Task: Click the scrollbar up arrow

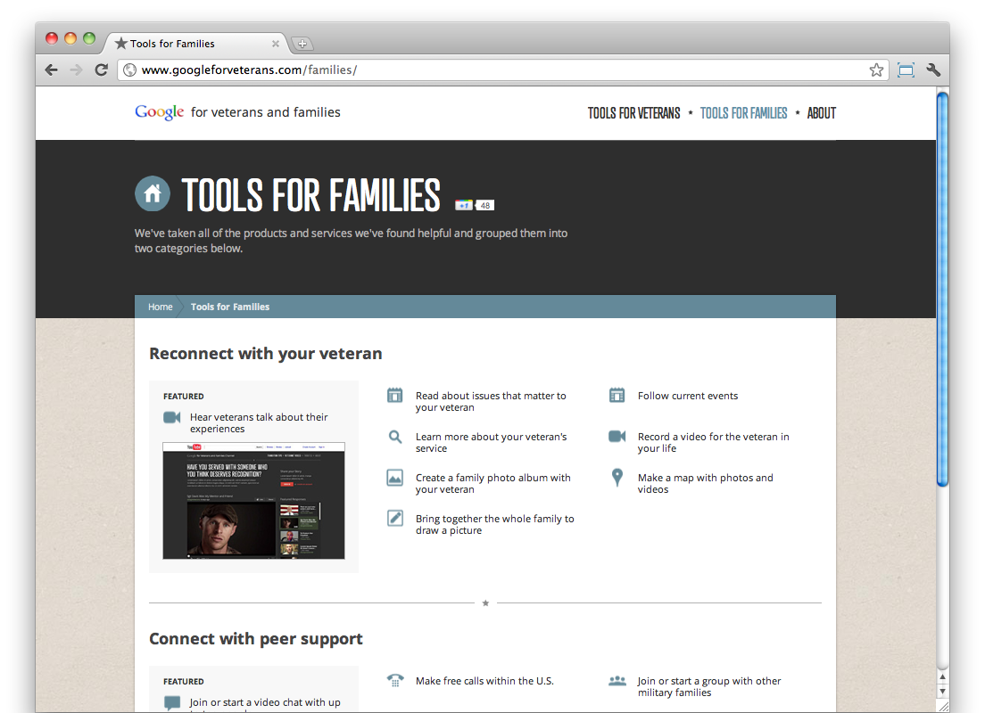Action: tap(942, 677)
